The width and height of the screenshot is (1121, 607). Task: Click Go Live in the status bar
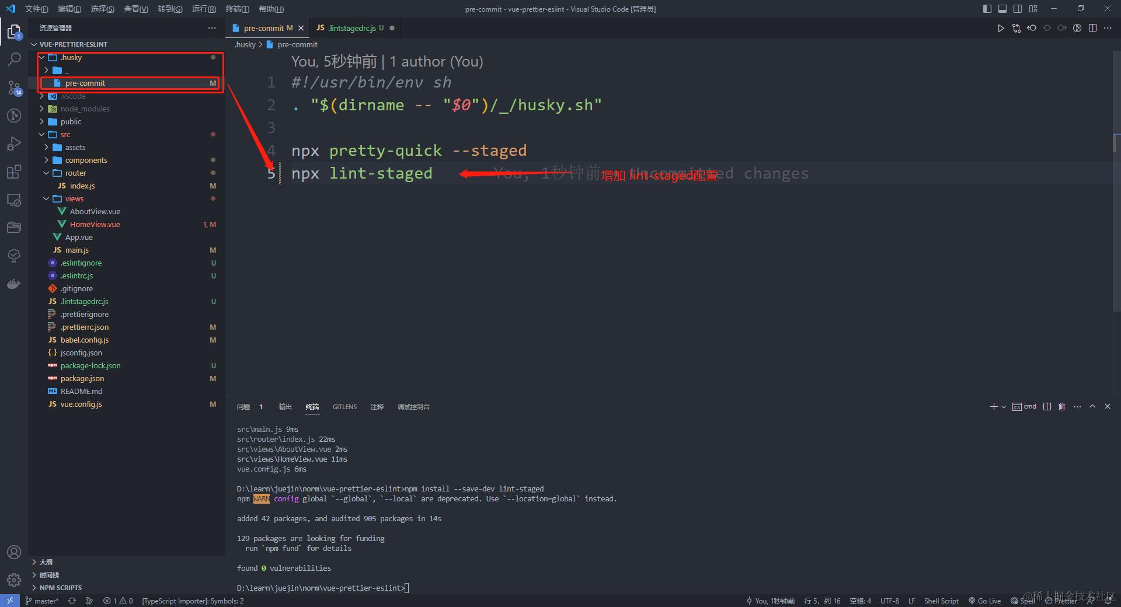[984, 601]
